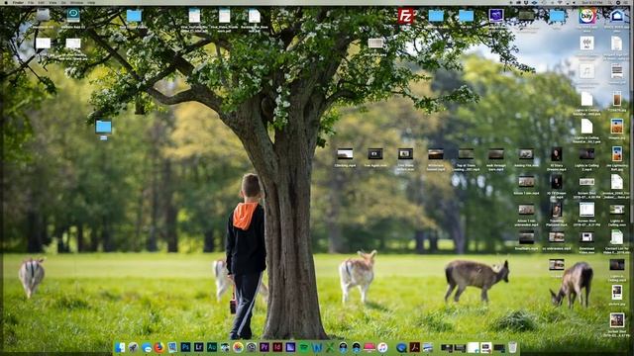Select the blue house icon on desktop
Viewport: 634px width, 356px height.
[617, 16]
